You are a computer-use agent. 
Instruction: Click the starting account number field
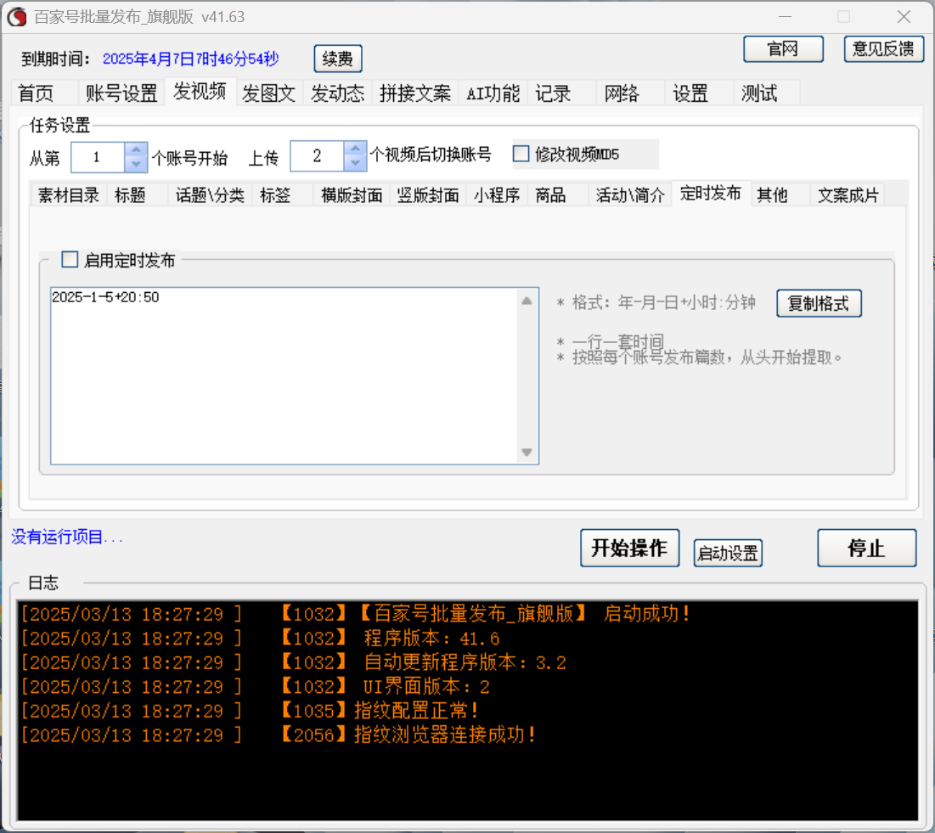pyautogui.click(x=99, y=157)
